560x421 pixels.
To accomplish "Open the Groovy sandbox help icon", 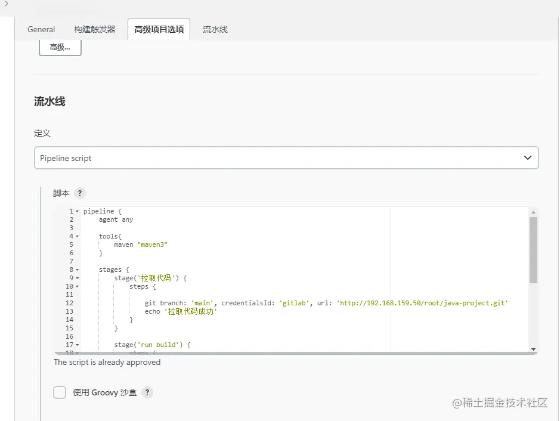I will click(147, 392).
